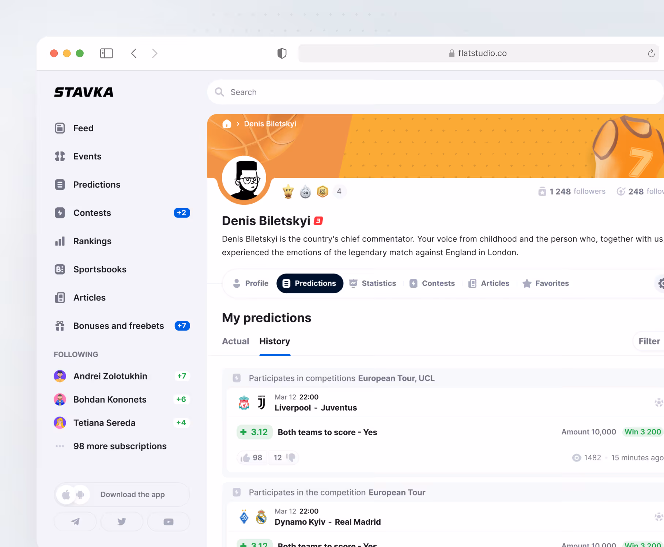Dislike the Liverpool prediction (12)

click(284, 458)
